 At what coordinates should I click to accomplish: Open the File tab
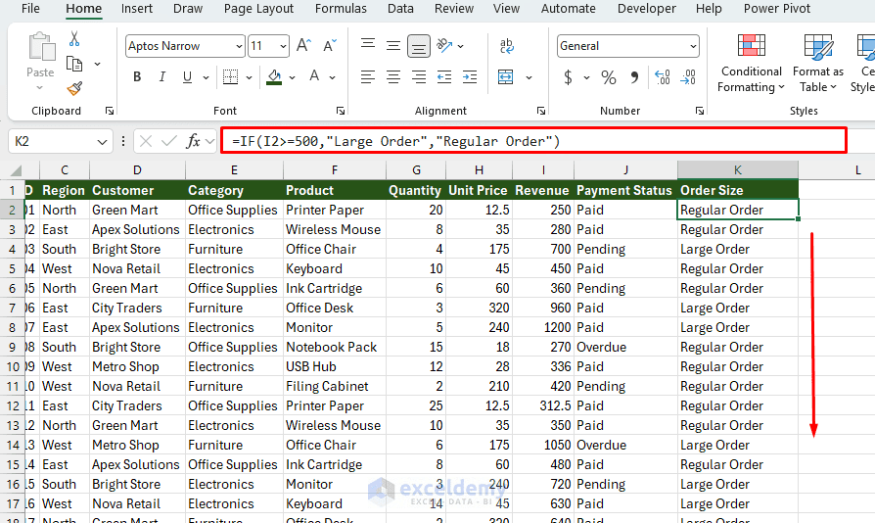(x=30, y=9)
